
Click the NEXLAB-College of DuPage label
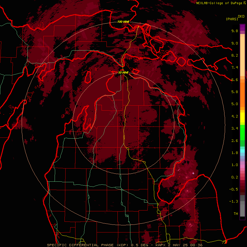point(219,3)
